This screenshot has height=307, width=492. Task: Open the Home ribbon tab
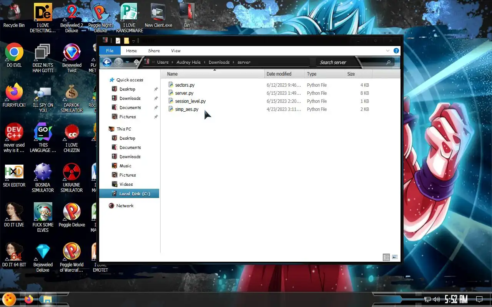pos(131,51)
